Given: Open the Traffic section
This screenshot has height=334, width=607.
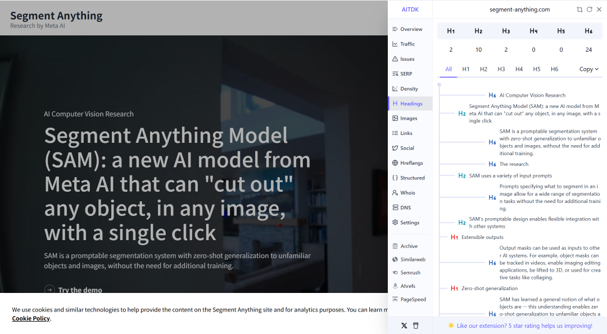Looking at the screenshot, I should 404,44.
